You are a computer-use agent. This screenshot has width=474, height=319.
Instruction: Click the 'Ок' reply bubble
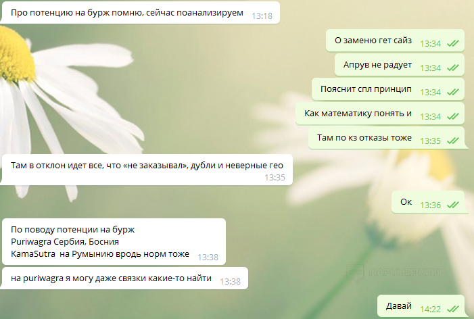(x=428, y=202)
